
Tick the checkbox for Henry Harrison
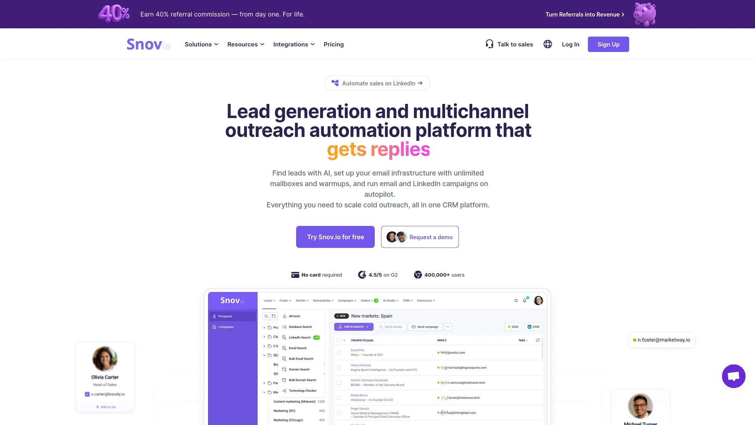coord(339,368)
